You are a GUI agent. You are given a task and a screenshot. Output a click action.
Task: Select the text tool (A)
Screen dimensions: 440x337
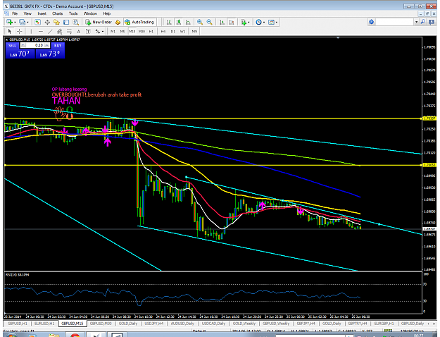pos(79,31)
